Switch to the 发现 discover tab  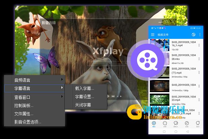tap(187, 124)
